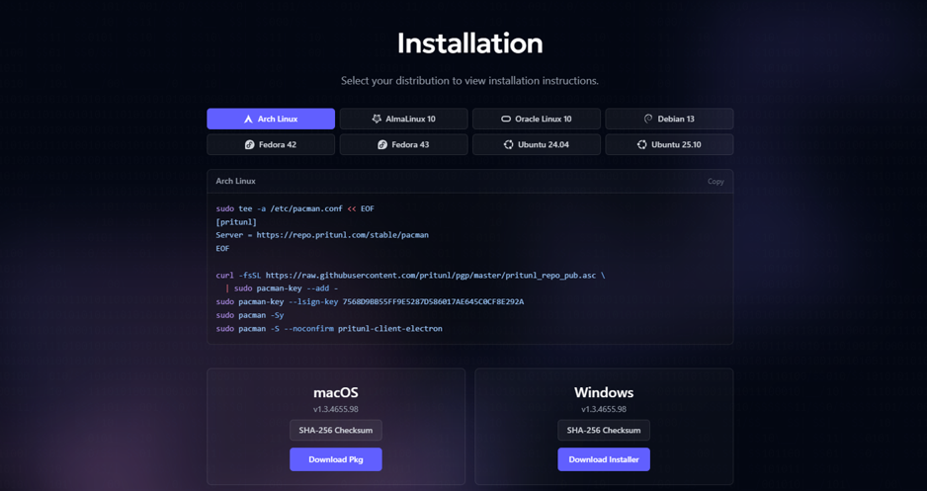
Task: Click the Arch Linux logo icon
Action: 248,119
